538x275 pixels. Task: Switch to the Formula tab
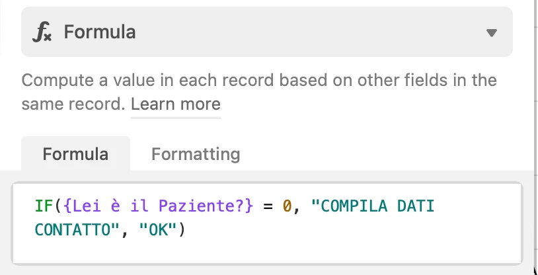[x=75, y=153]
